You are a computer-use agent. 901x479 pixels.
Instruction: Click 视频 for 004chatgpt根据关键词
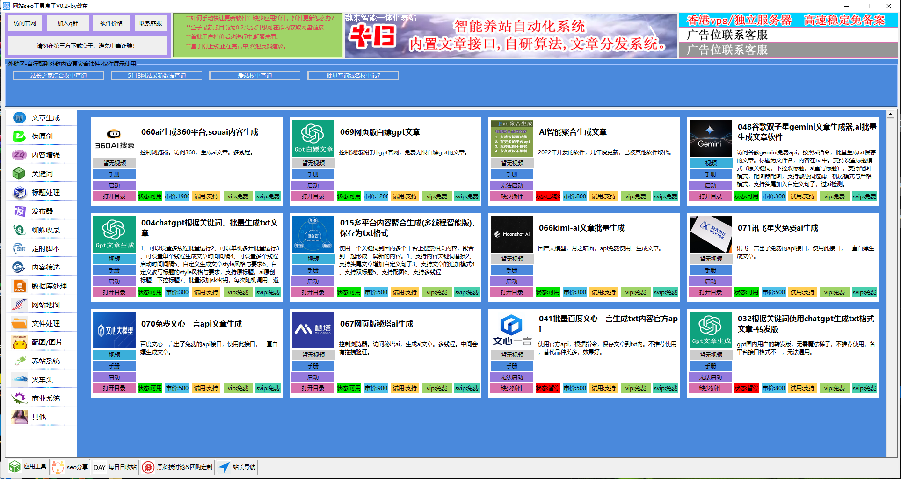pos(115,259)
